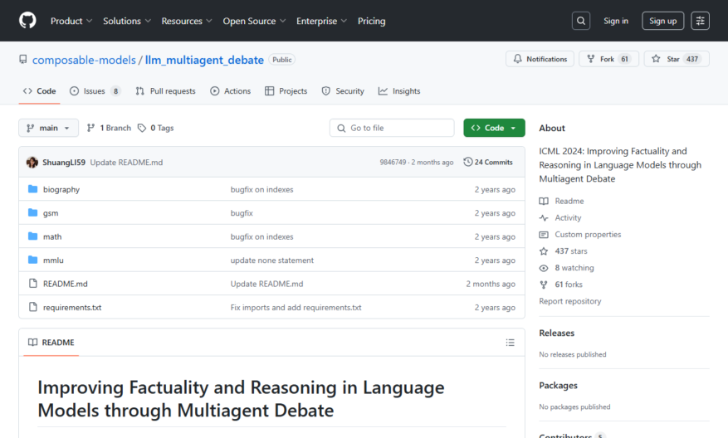Click the search magnifier icon in header
The image size is (728, 438).
coord(581,21)
